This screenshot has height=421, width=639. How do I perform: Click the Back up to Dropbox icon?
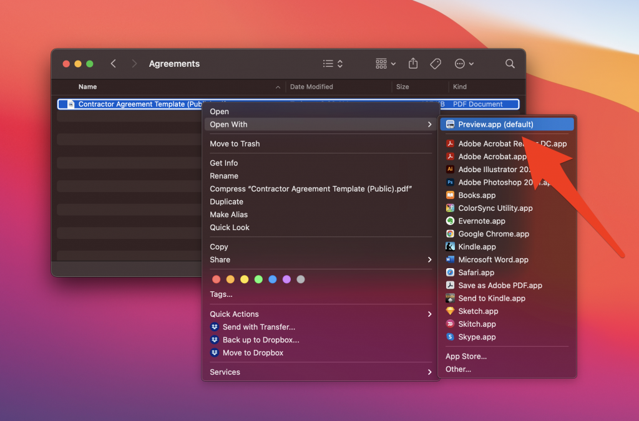pyautogui.click(x=215, y=340)
